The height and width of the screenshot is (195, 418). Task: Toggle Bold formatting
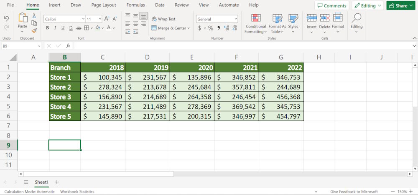[48, 28]
